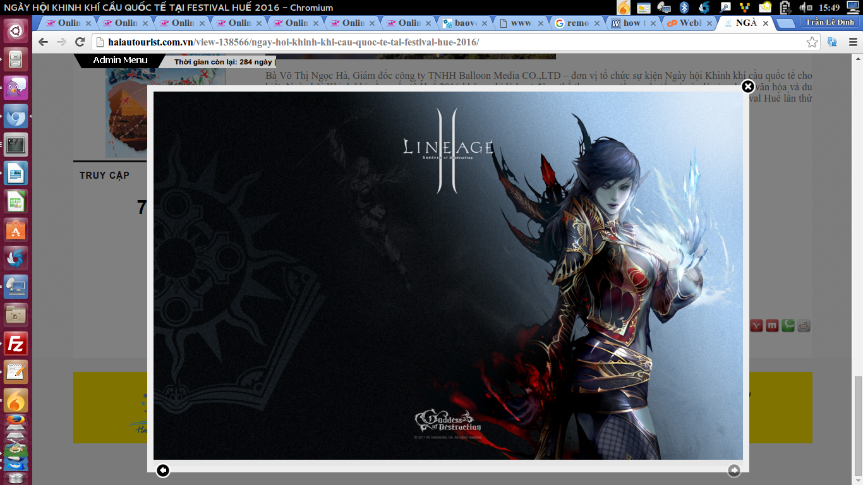
Task: Close the how t tab
Action: pos(653,23)
